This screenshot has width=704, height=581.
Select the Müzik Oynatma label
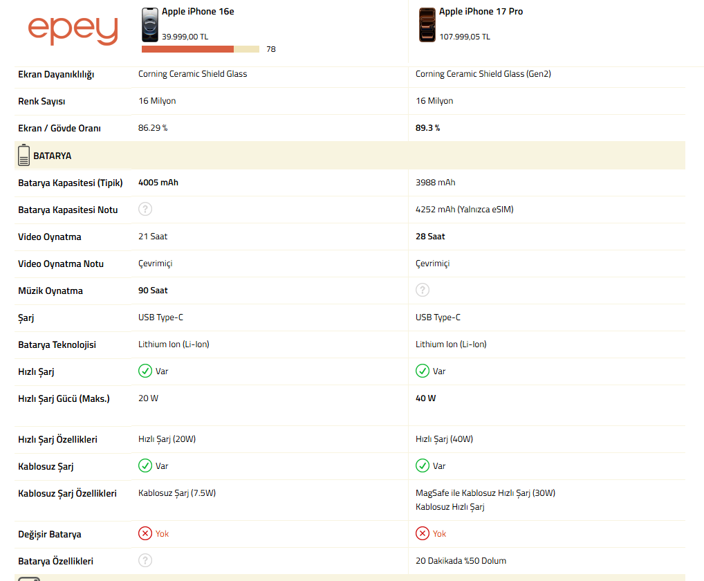coord(50,290)
